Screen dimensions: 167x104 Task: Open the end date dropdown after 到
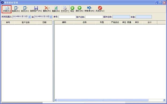(51, 17)
